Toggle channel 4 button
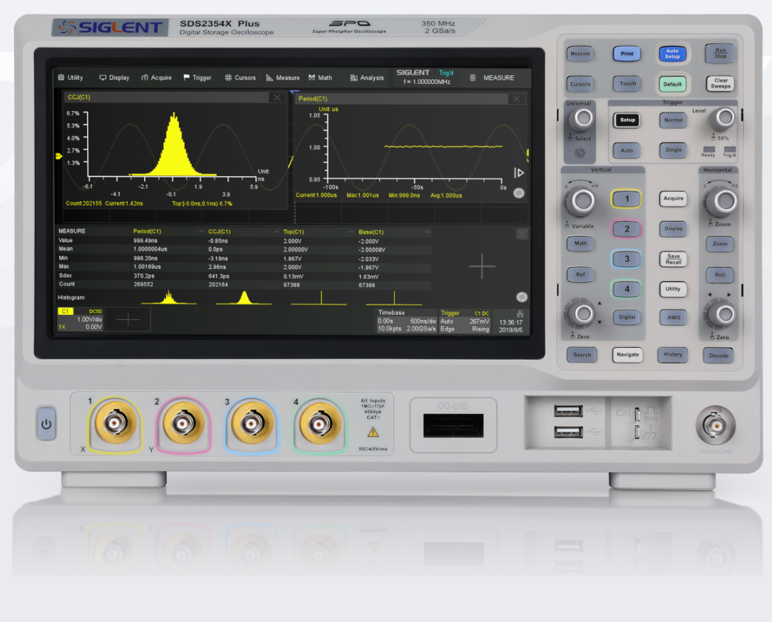772x622 pixels. point(627,289)
